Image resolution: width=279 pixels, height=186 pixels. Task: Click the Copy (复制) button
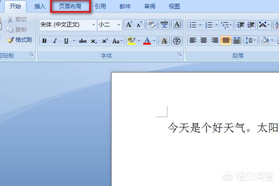coord(17,30)
